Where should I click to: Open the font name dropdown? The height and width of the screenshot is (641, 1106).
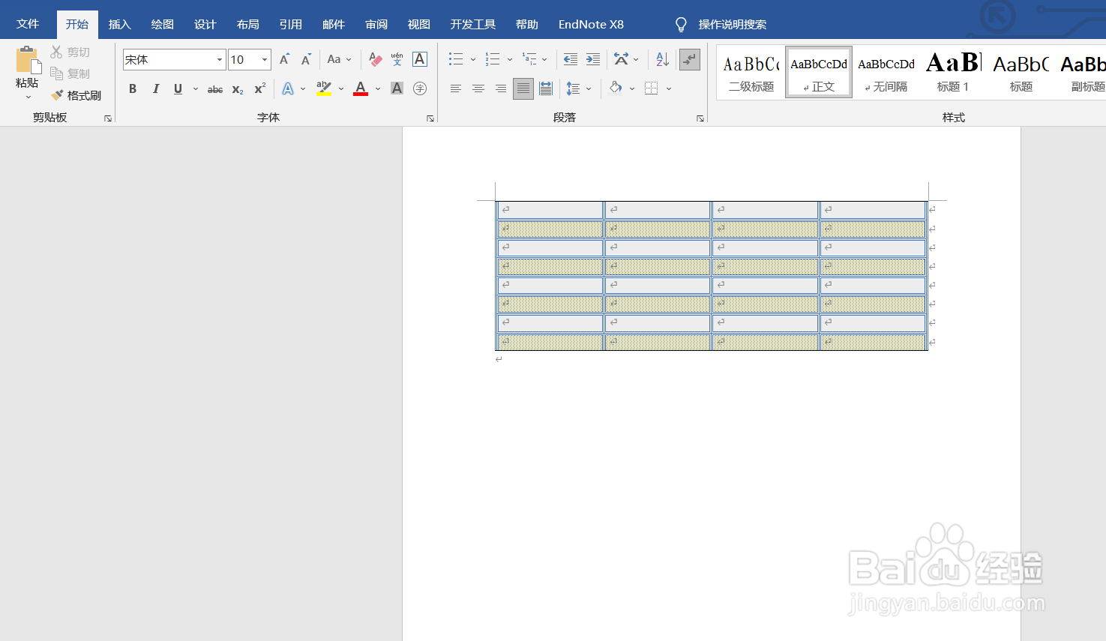(220, 58)
